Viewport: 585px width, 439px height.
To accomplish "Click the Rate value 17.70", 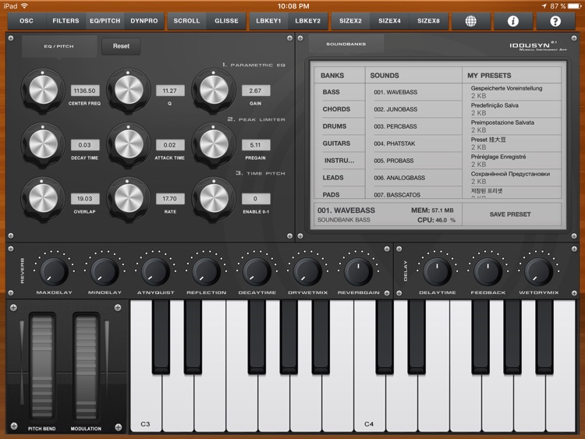I will click(170, 199).
